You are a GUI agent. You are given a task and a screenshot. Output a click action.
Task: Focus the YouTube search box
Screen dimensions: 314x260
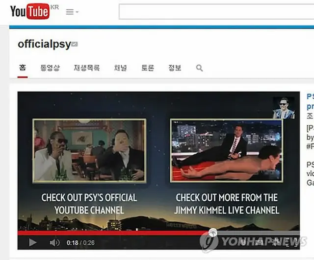(x=216, y=12)
